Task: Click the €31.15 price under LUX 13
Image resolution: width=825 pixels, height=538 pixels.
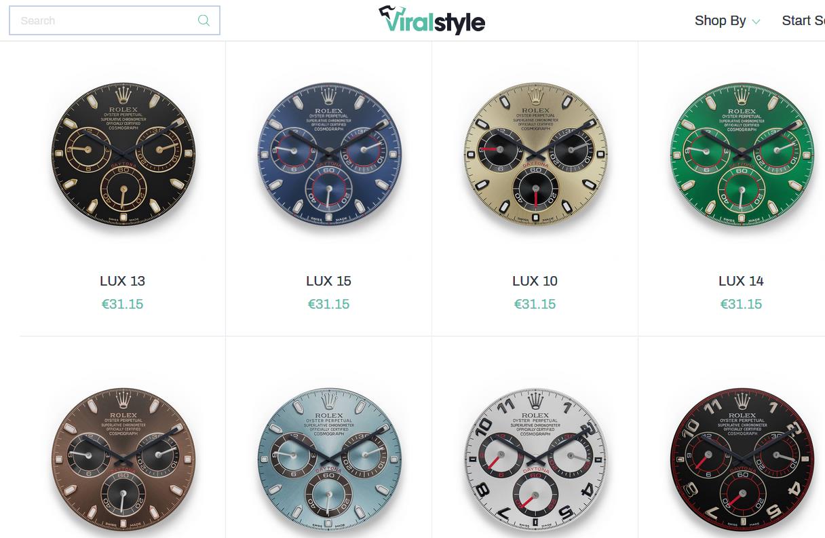Action: 123,304
